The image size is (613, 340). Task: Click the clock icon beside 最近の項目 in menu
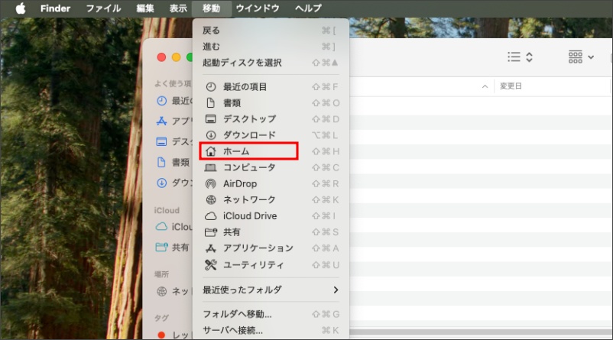tap(211, 87)
